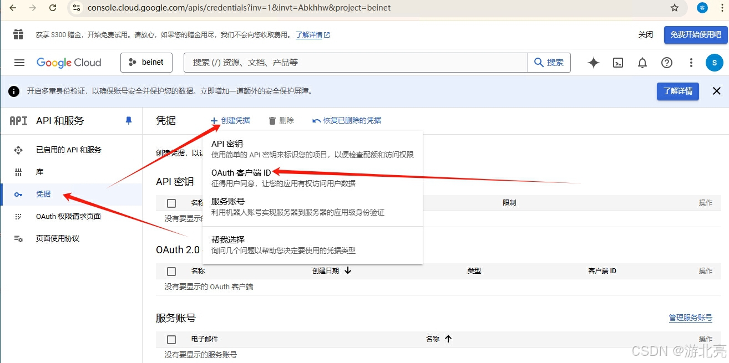Image resolution: width=729 pixels, height=363 pixels.
Task: Click 没有要显示的服务账号 text
Action: click(x=201, y=354)
